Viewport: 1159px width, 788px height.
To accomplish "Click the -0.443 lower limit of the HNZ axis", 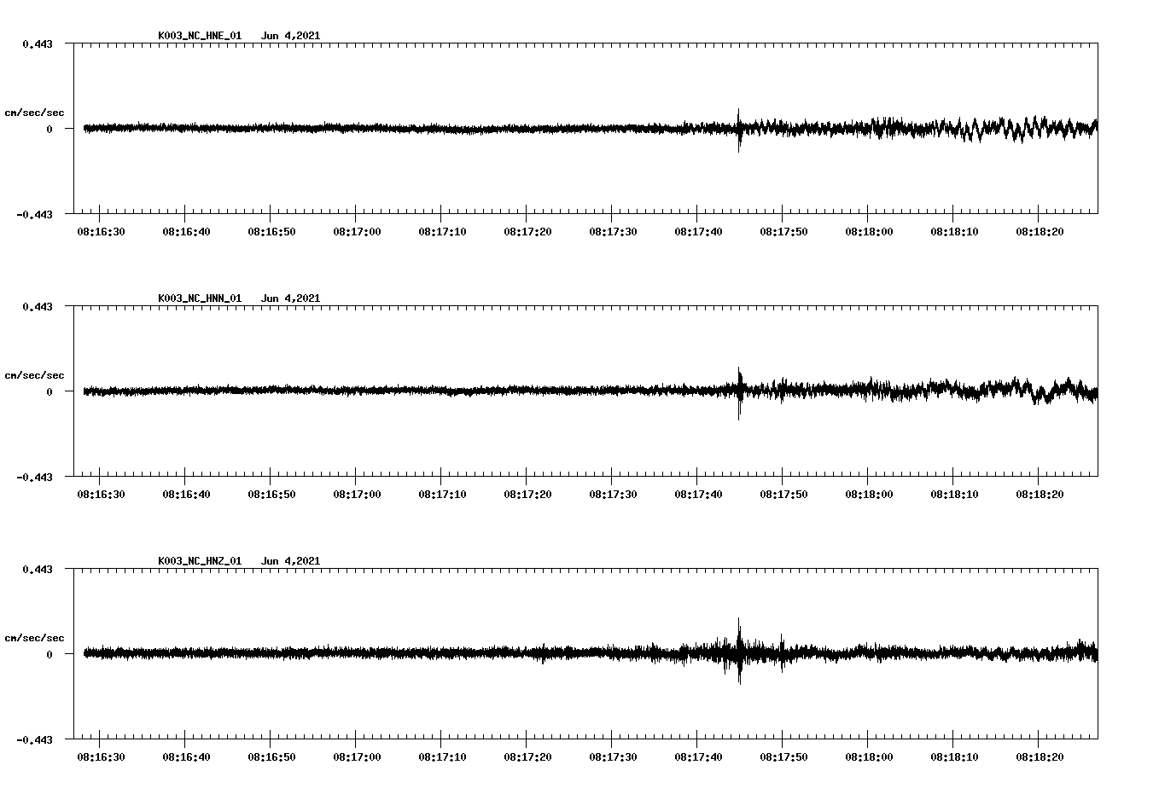I will [x=35, y=739].
